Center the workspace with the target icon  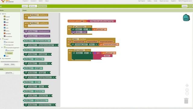(x=187, y=85)
